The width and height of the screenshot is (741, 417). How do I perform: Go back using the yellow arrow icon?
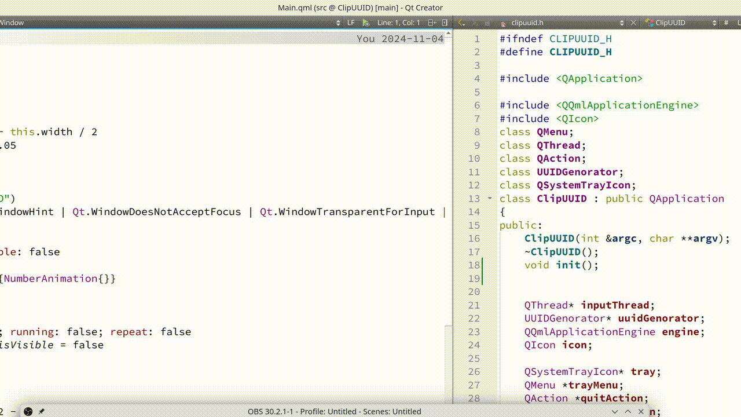click(x=461, y=23)
